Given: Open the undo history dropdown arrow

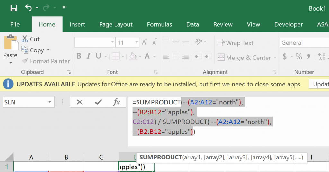Looking at the screenshot, I should coord(37,8).
